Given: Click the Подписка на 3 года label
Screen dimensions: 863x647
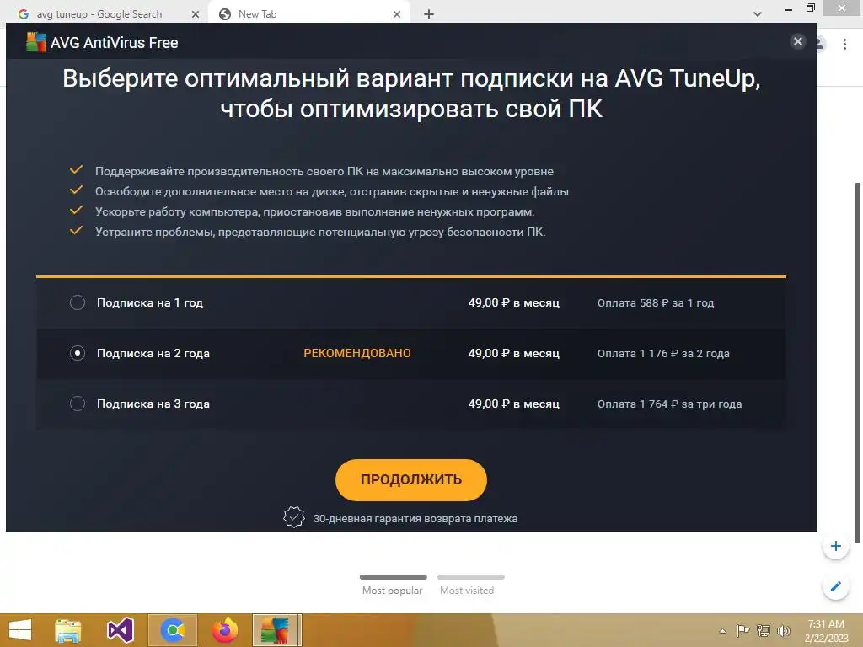Looking at the screenshot, I should [153, 404].
